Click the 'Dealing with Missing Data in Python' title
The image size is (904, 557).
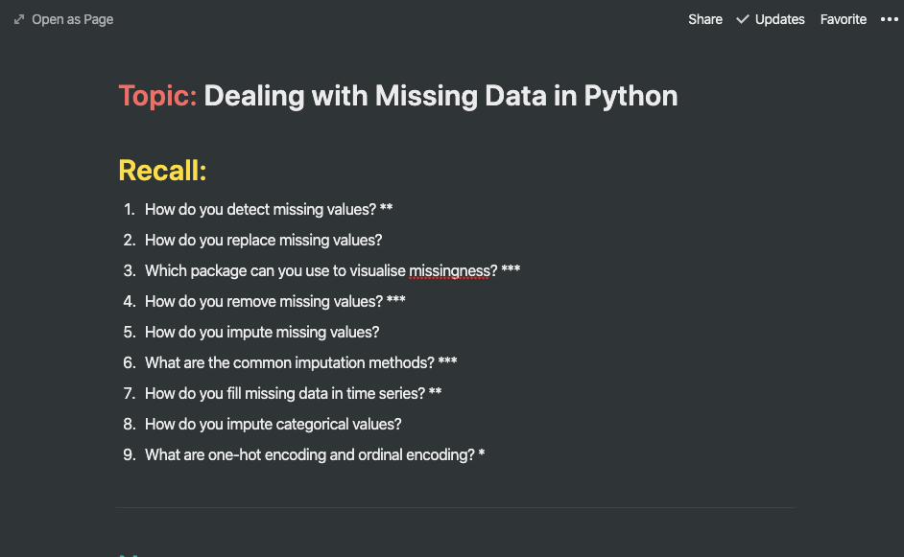(440, 96)
